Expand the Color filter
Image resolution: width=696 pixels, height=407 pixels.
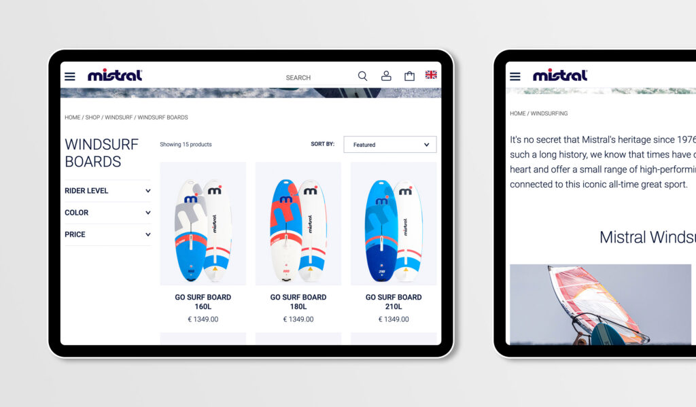(x=108, y=213)
